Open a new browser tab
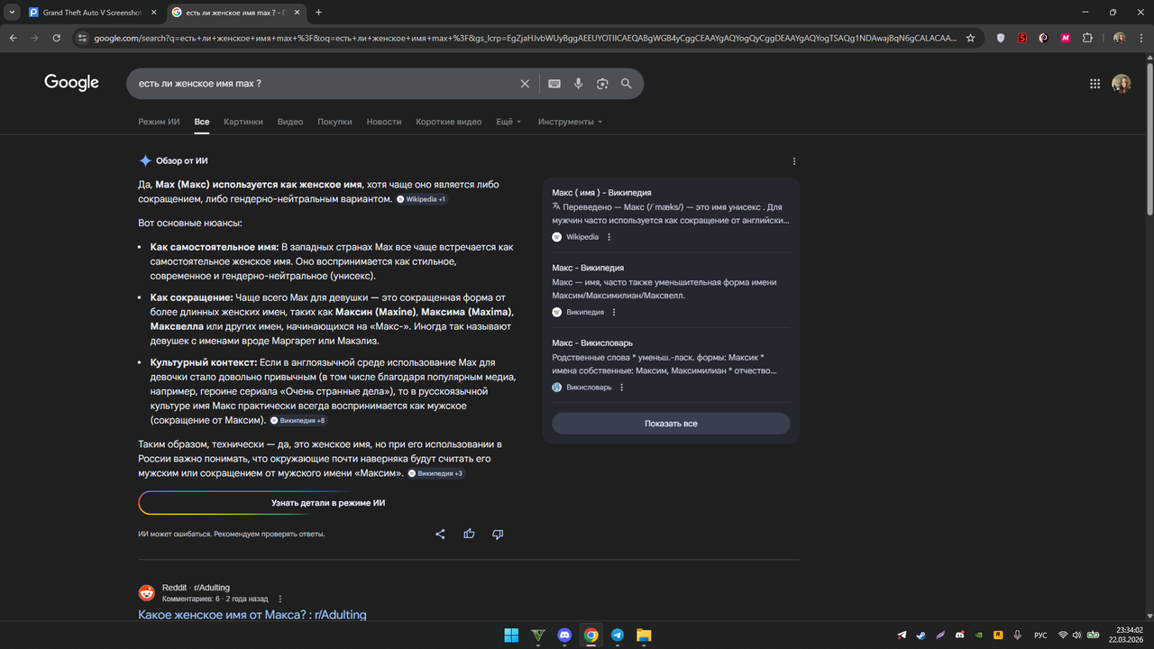 (318, 13)
